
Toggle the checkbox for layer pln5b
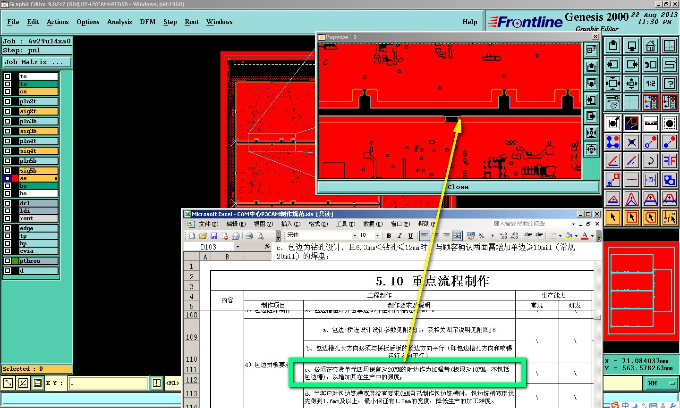pos(8,161)
